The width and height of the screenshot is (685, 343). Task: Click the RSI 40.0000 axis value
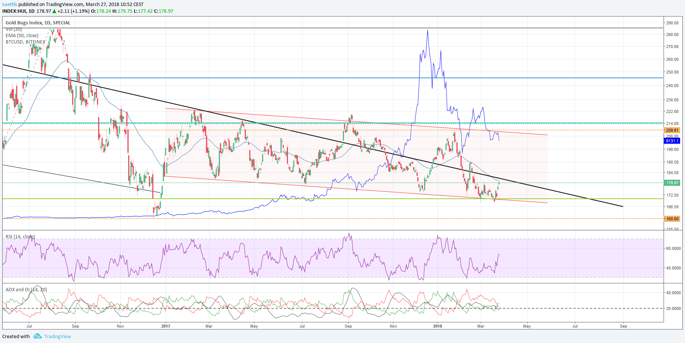coord(673,268)
